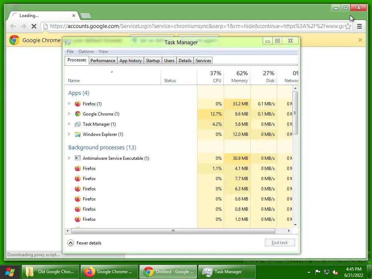The height and width of the screenshot is (279, 372).
Task: Sort by the Memory column header
Action: click(x=237, y=77)
